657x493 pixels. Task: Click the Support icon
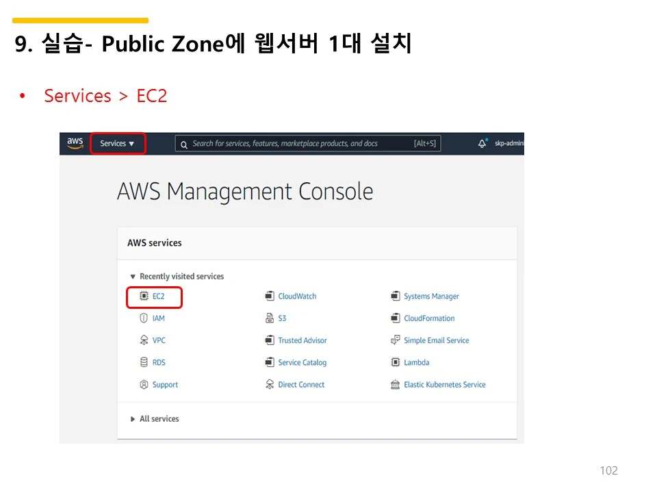tap(144, 384)
